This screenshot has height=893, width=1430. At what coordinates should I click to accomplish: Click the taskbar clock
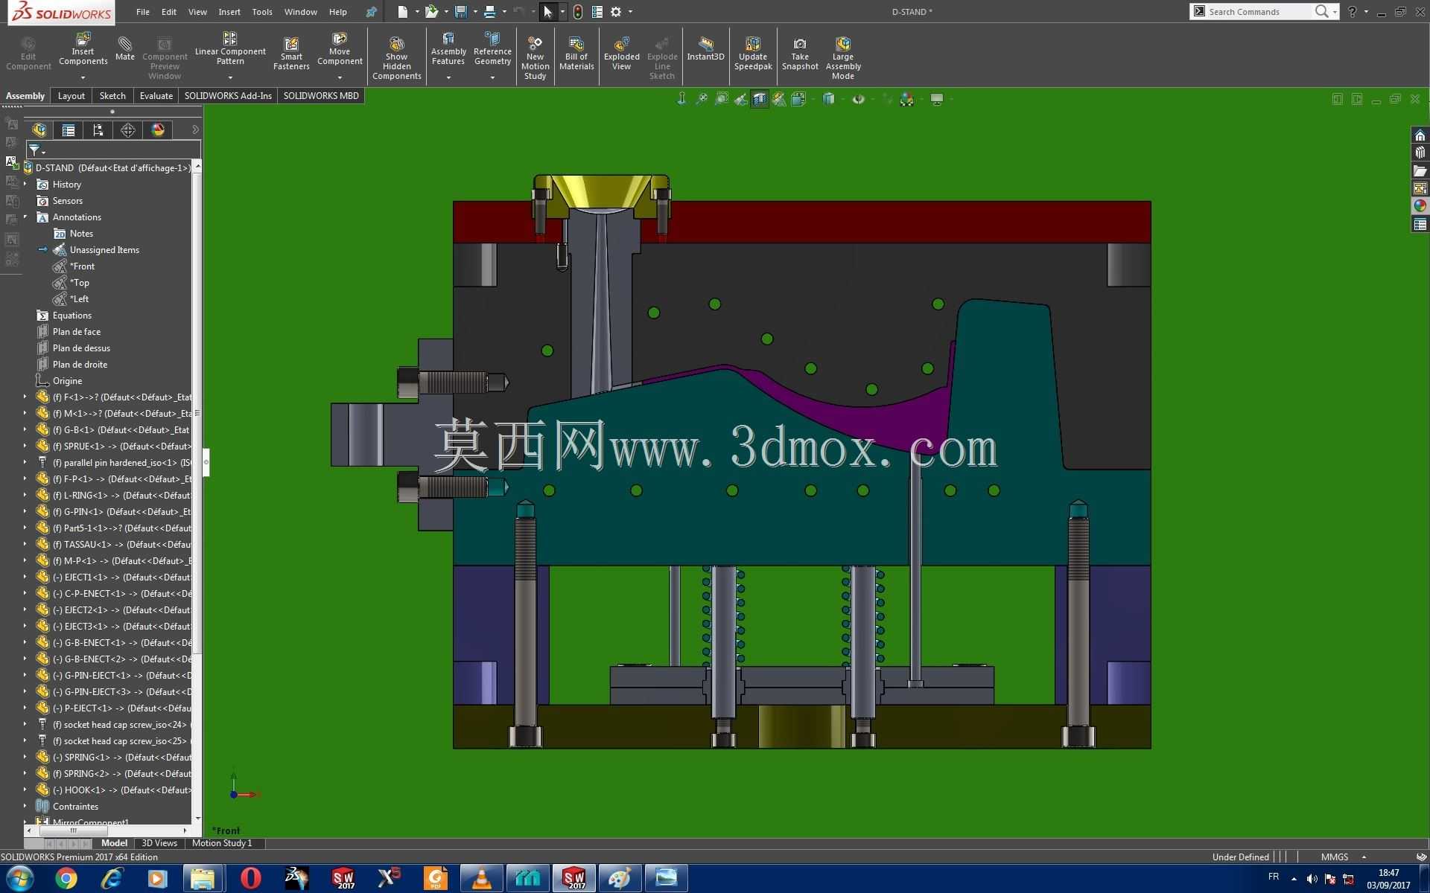tap(1388, 879)
